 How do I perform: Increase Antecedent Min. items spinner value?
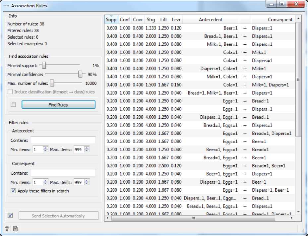[45, 148]
